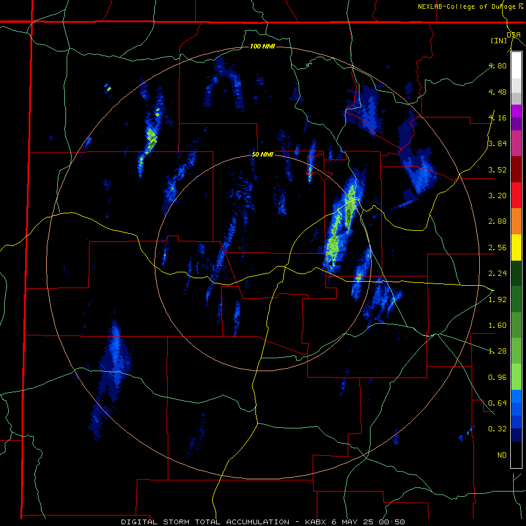Pick the lightest green legend swatch
Image resolution: width=526 pixels, height=526 pixels.
(516, 377)
